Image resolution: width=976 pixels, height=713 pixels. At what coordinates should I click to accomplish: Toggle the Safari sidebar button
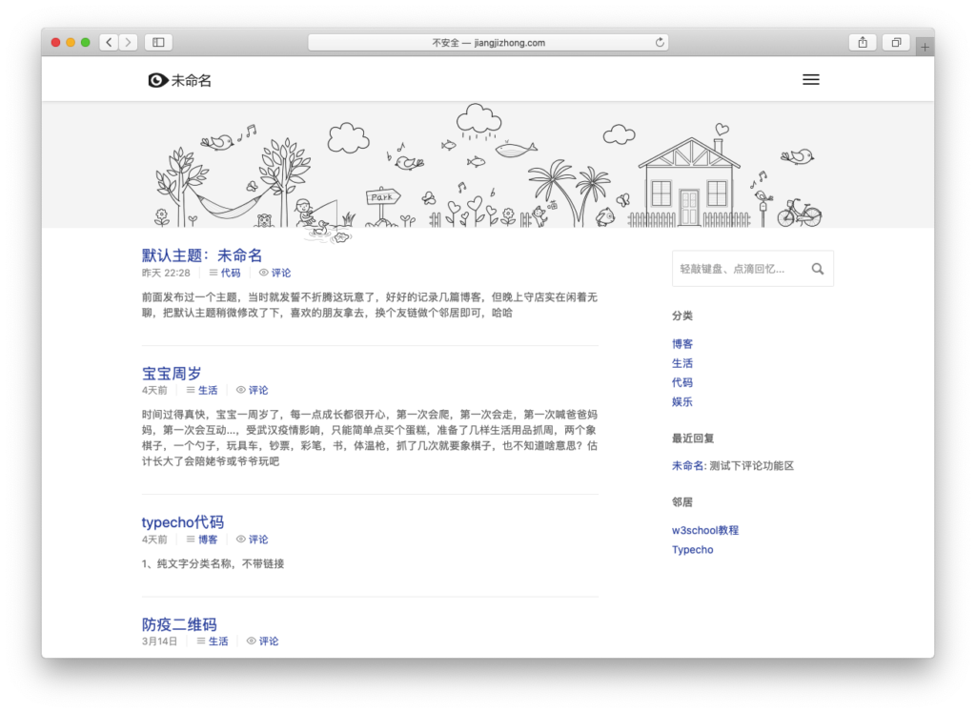coord(157,42)
